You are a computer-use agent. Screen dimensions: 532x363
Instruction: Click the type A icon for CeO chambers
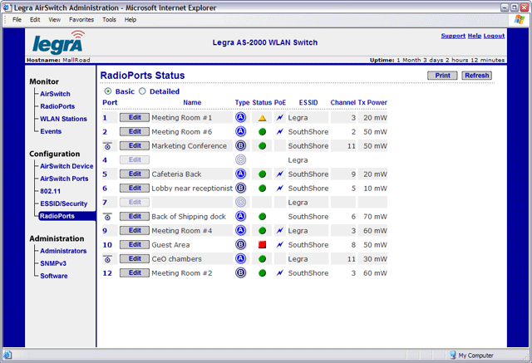click(x=240, y=258)
